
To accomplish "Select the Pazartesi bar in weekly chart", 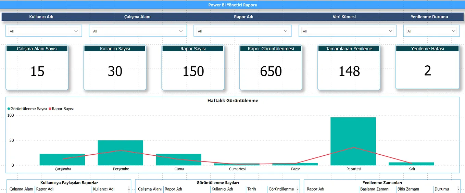I will [x=353, y=141].
